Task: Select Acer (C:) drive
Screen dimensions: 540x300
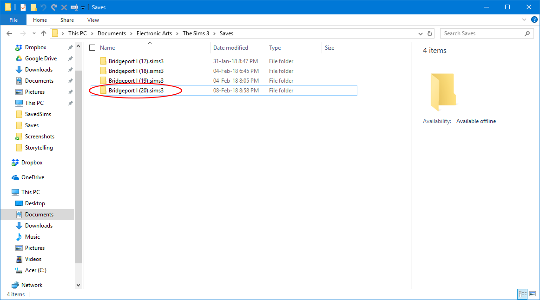Action: click(x=35, y=270)
